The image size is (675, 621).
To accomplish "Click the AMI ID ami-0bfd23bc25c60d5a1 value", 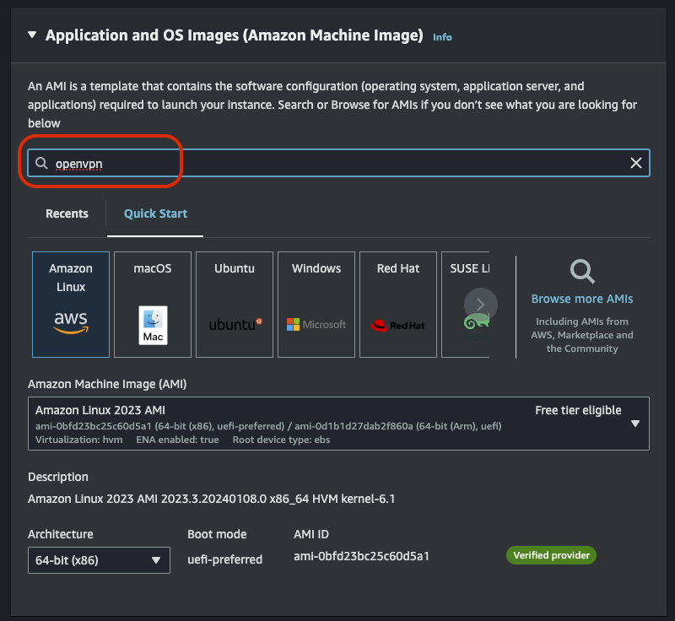I will coord(361,556).
